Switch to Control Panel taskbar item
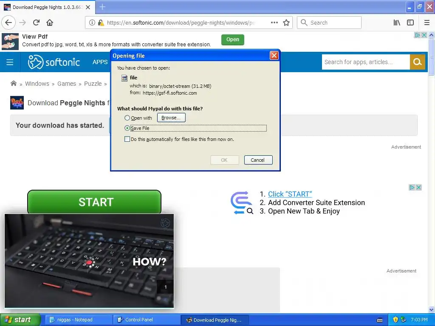Viewport: 435px width, 326px height. tap(147, 320)
